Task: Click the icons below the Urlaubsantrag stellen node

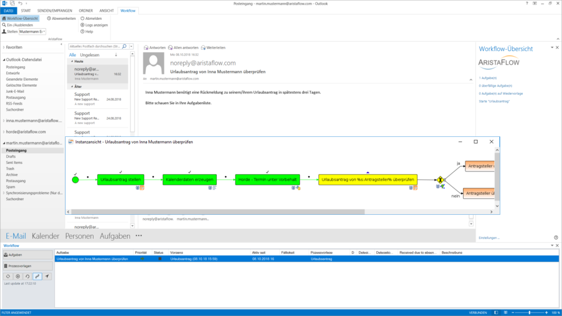Action: 140,188
